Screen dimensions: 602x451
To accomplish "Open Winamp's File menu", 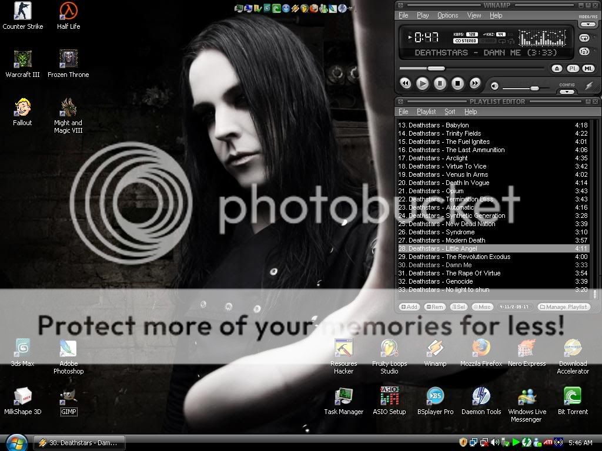I will coord(403,15).
